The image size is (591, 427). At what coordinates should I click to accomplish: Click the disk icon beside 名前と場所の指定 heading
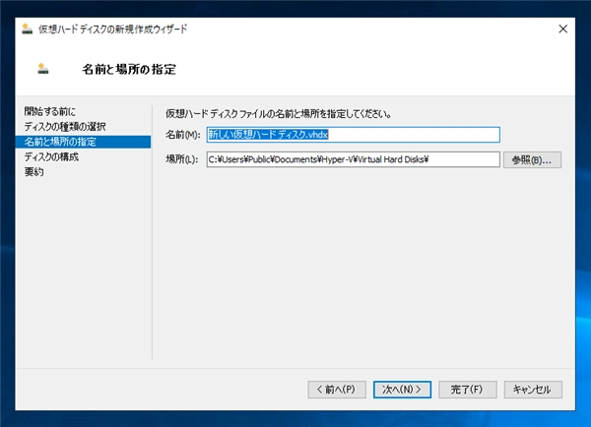click(x=43, y=69)
